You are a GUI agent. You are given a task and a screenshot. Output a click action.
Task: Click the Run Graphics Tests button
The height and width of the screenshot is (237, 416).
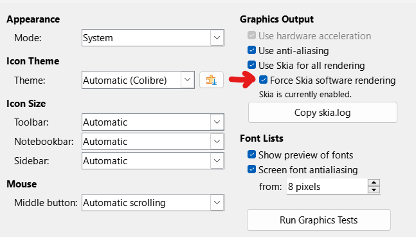click(x=319, y=220)
